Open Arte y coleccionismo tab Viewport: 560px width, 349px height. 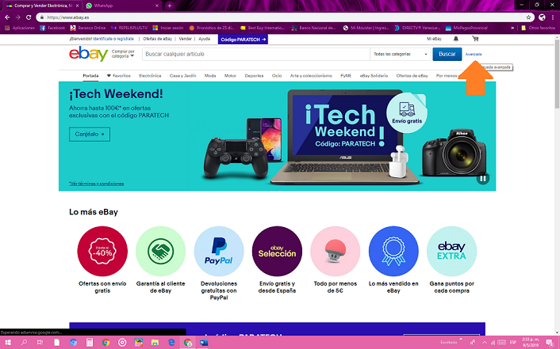[311, 75]
